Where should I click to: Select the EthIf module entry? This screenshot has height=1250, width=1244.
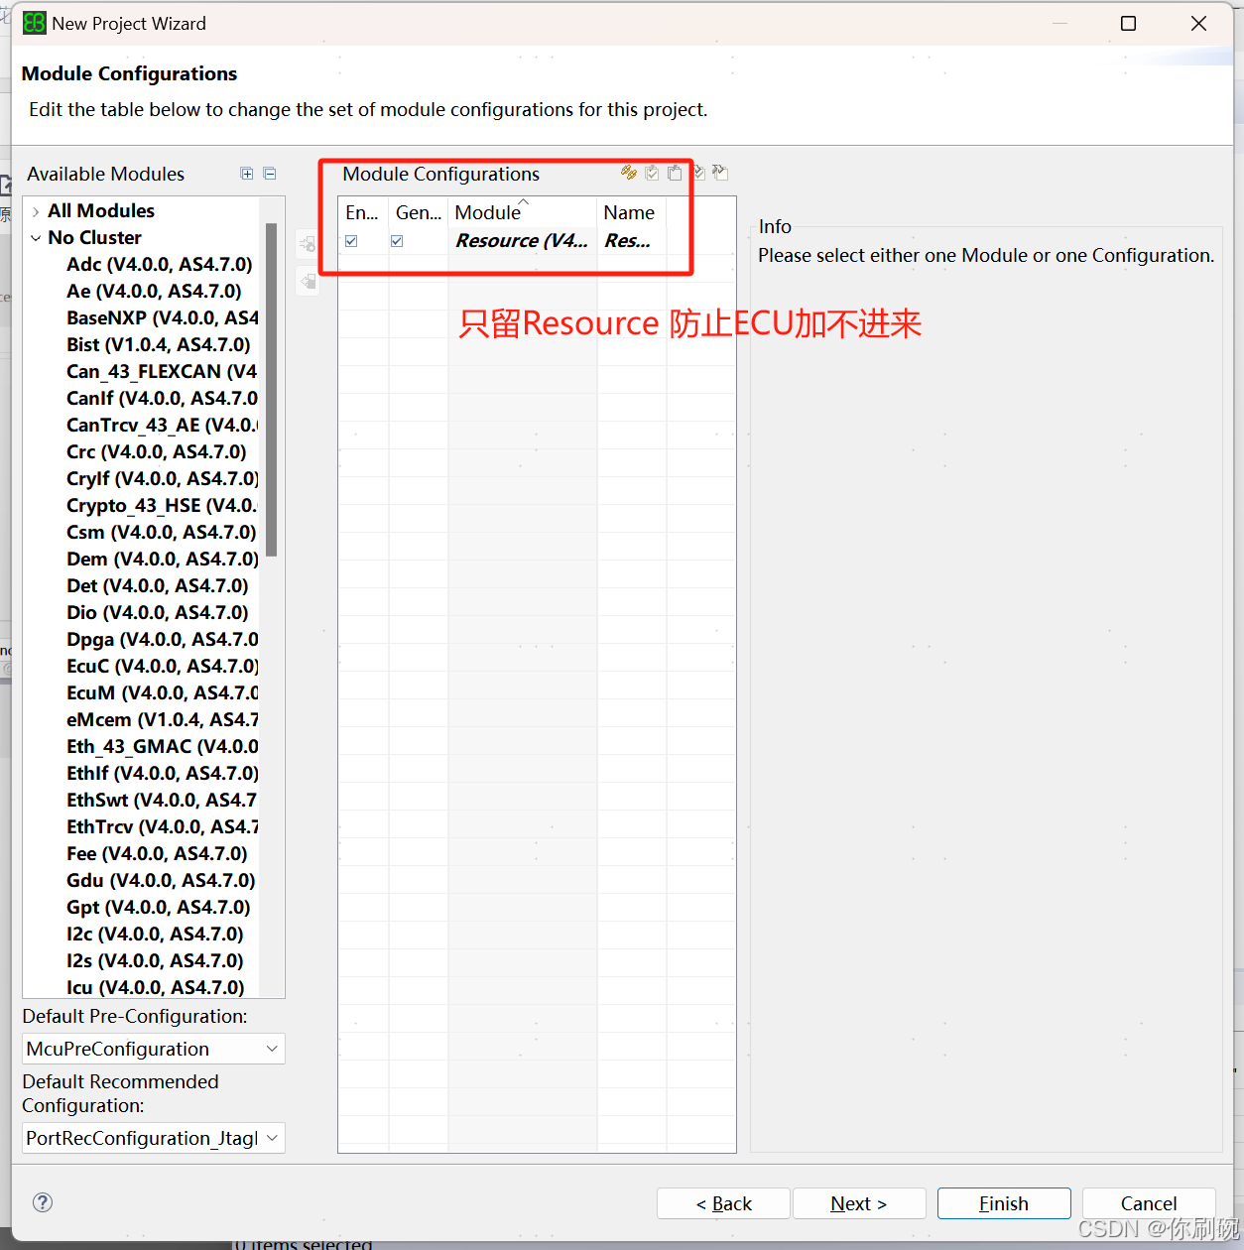click(x=162, y=774)
